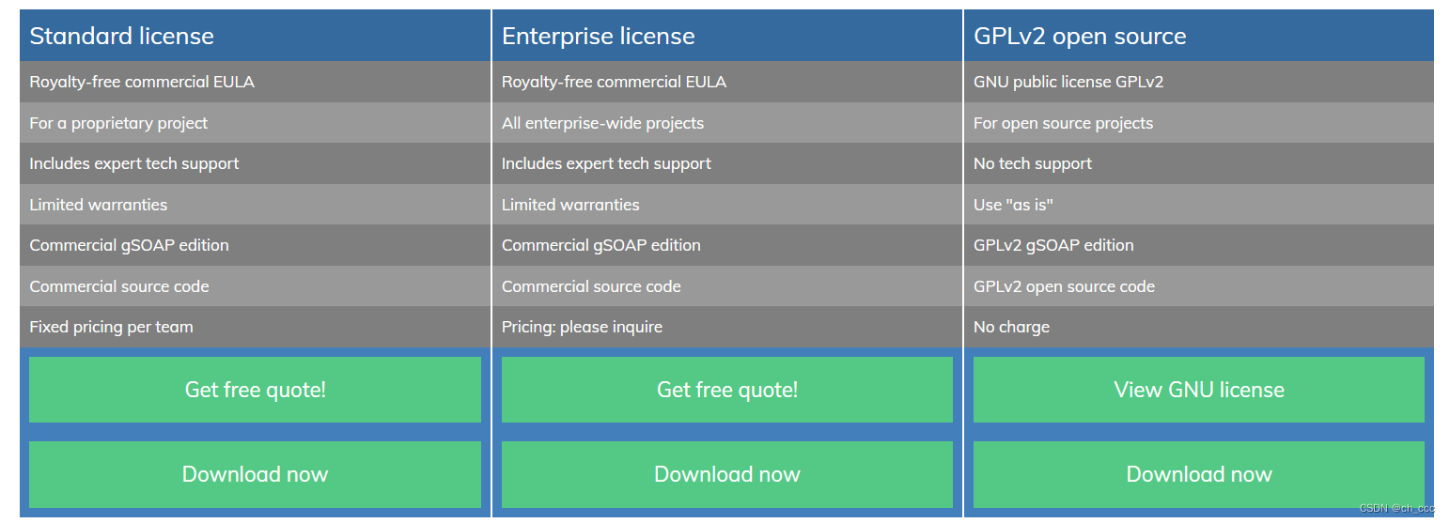Image resolution: width=1450 pixels, height=523 pixels.
Task: Click Limited warranties in Enterprise column
Action: 727,205
